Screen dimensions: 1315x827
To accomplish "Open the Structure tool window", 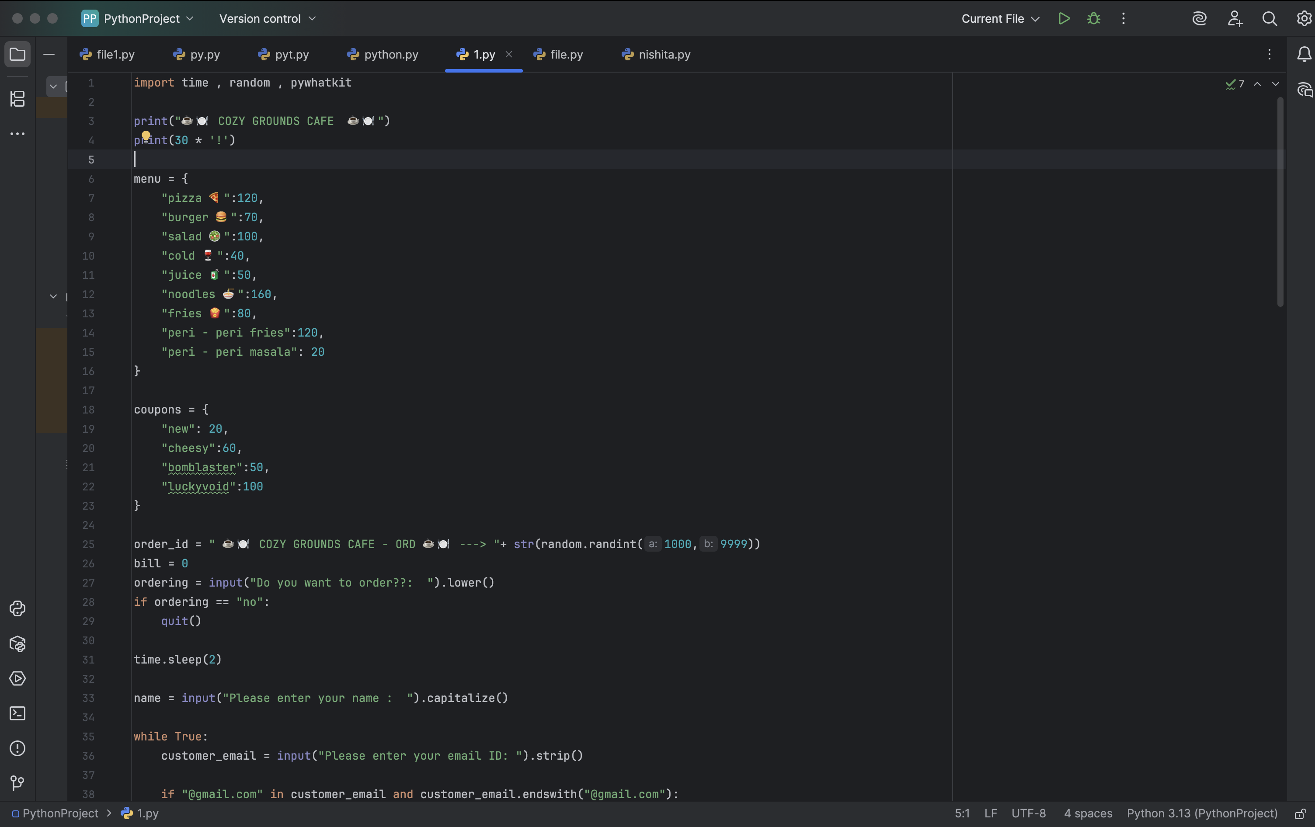I will pos(17,99).
